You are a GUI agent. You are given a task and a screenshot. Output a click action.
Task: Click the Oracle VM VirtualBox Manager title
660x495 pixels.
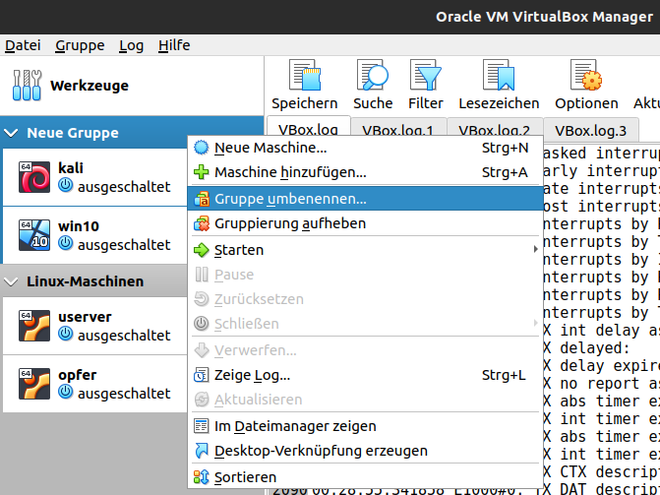coord(544,17)
